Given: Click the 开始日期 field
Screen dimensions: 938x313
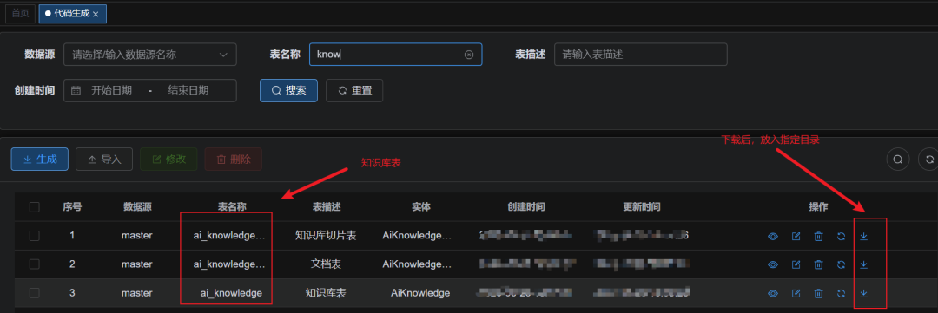Looking at the screenshot, I should (111, 91).
